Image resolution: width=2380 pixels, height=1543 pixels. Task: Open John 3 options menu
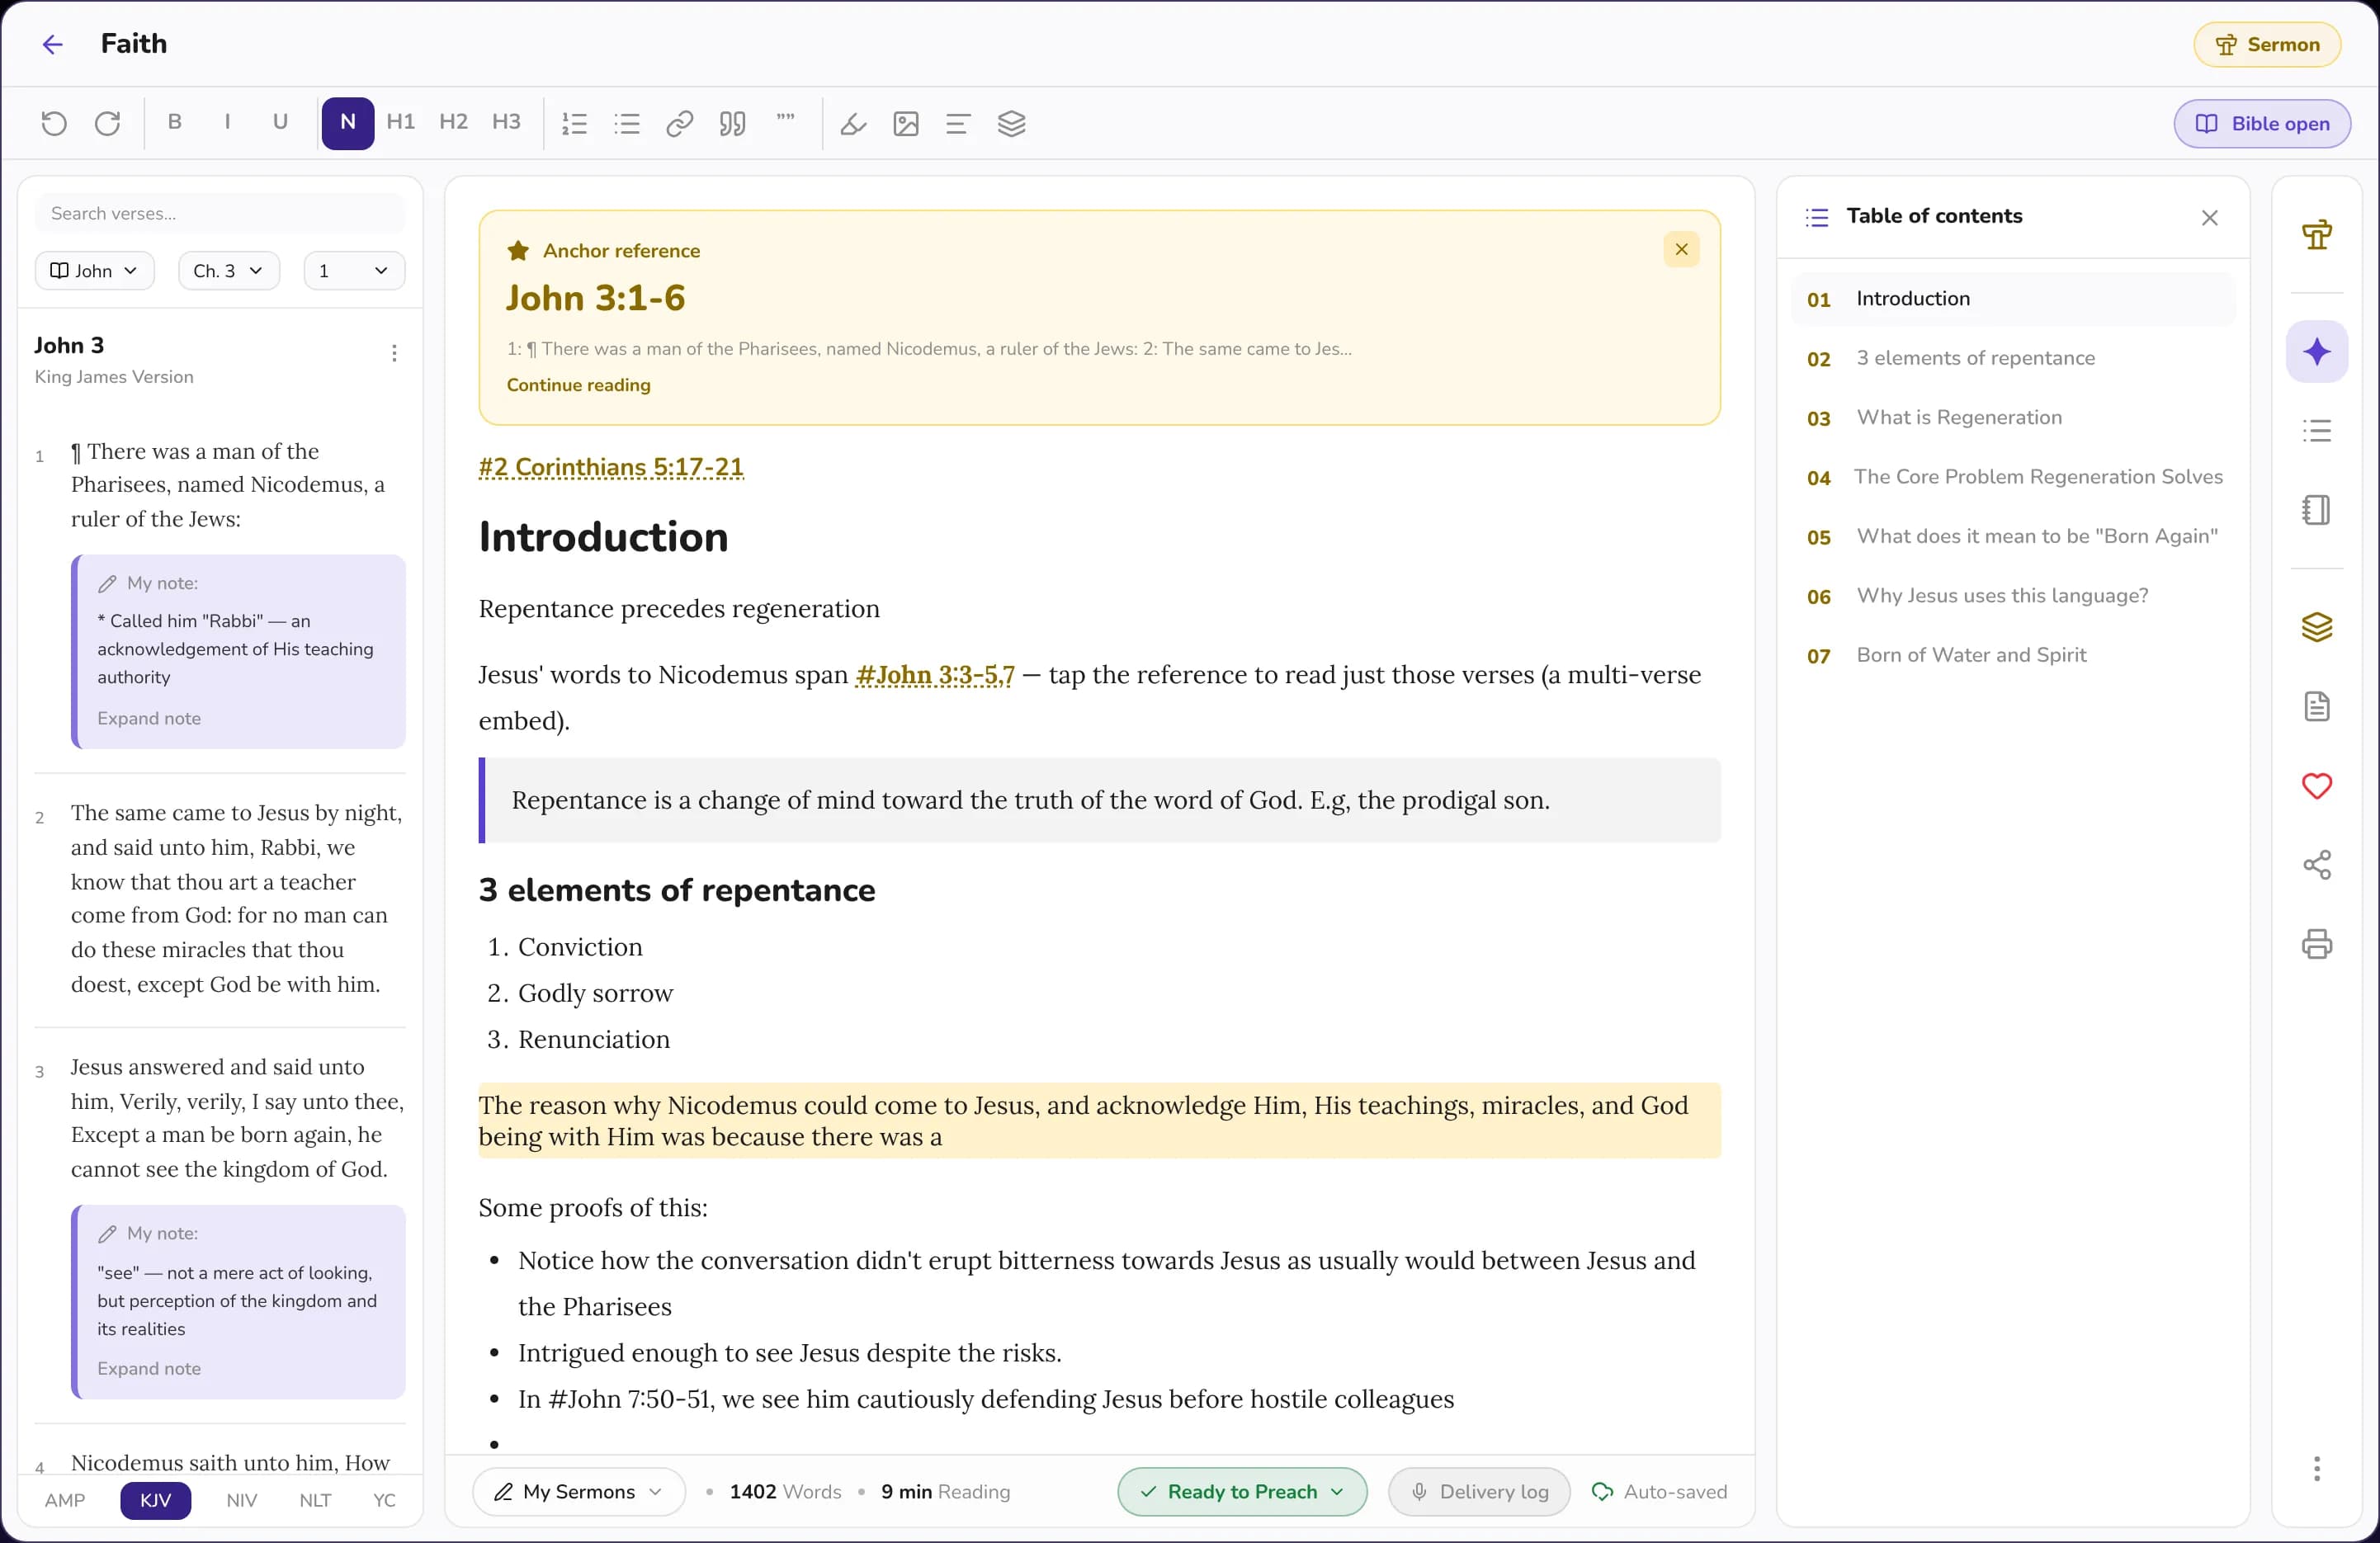pos(394,353)
